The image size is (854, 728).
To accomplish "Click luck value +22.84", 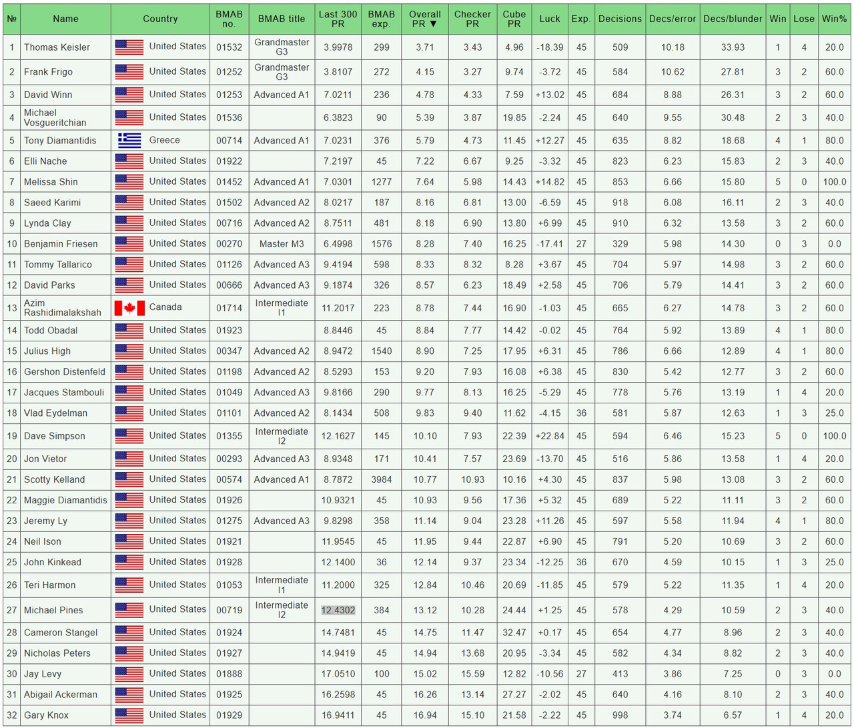I will [x=550, y=436].
